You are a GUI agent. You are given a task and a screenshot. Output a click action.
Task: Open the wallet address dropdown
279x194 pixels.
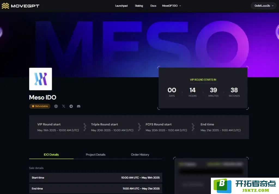tap(264, 6)
